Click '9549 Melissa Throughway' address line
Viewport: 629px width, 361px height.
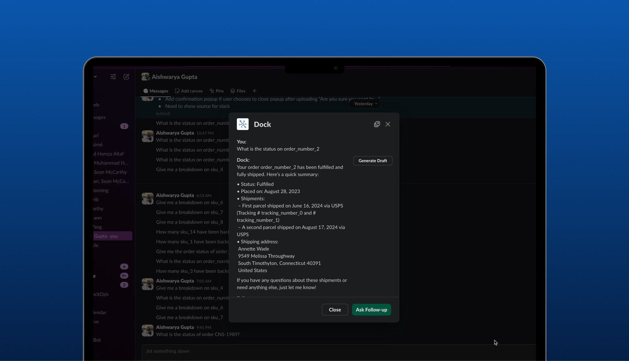[266, 256]
